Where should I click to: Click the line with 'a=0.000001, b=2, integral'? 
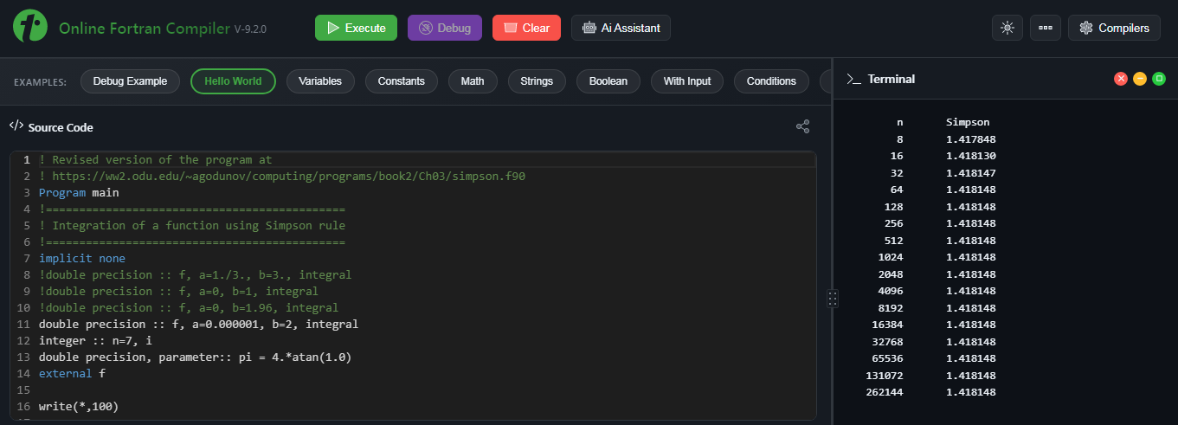coord(198,324)
